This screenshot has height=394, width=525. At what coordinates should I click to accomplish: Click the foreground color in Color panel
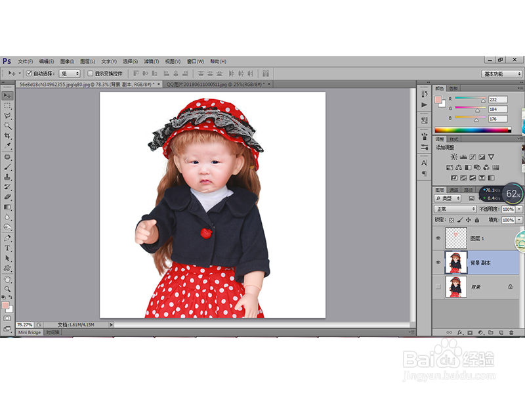click(438, 100)
